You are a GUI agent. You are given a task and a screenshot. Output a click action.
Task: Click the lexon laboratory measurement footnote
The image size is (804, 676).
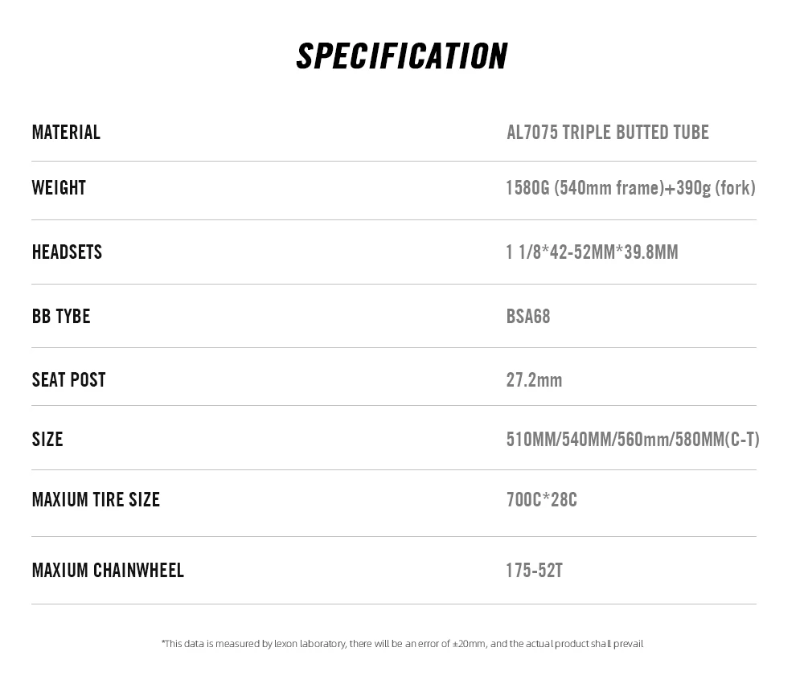tap(402, 644)
